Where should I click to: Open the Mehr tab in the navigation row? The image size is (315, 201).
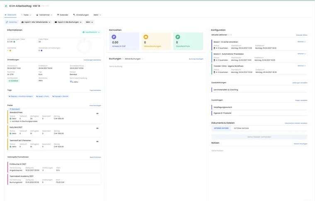[97, 15]
